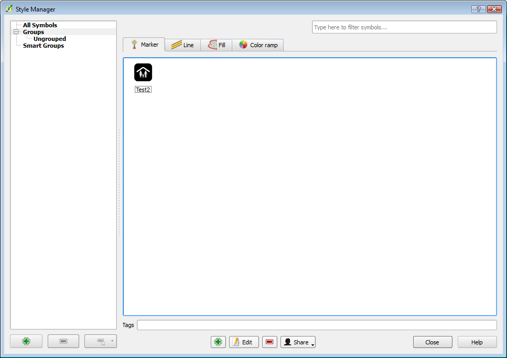
Task: Click the window close X button
Action: coord(494,9)
